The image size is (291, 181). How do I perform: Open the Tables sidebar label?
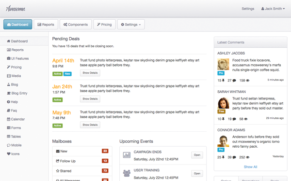pyautogui.click(x=16, y=137)
